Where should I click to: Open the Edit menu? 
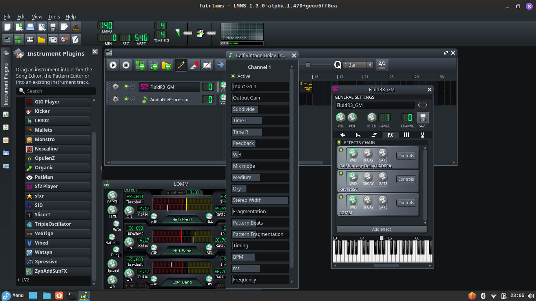(x=21, y=16)
